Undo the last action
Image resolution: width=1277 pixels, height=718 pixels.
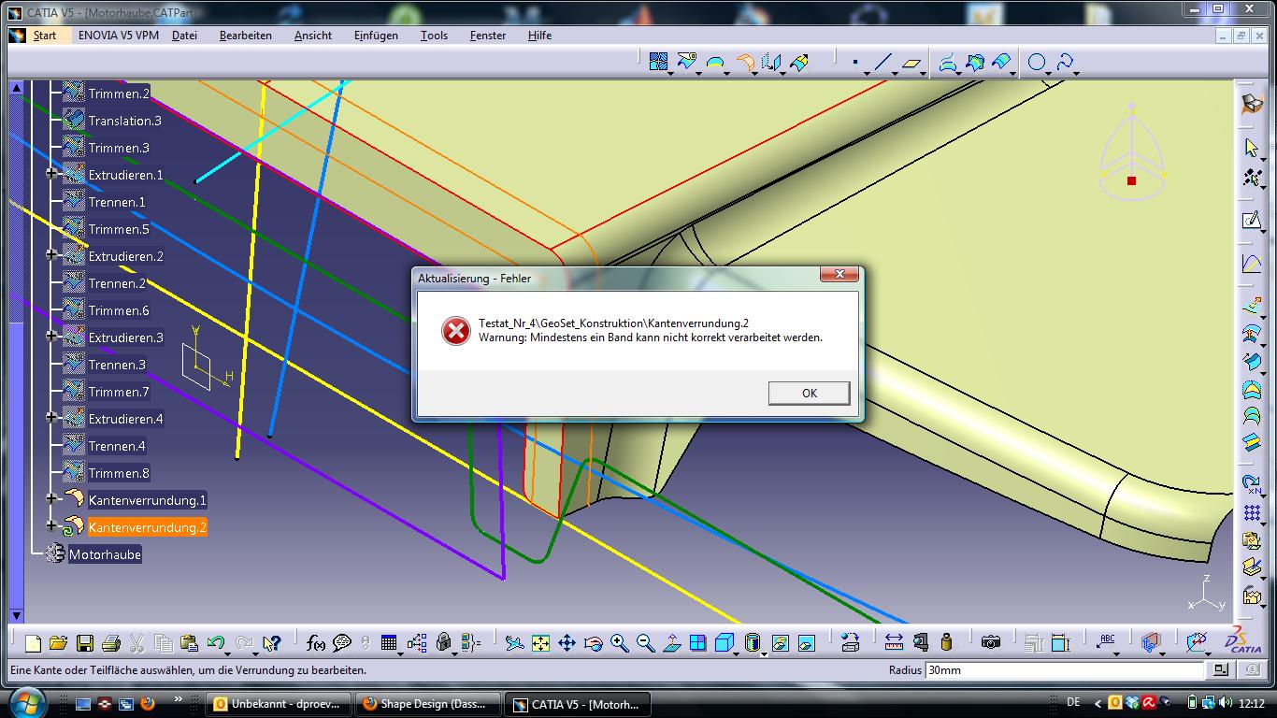tap(216, 643)
